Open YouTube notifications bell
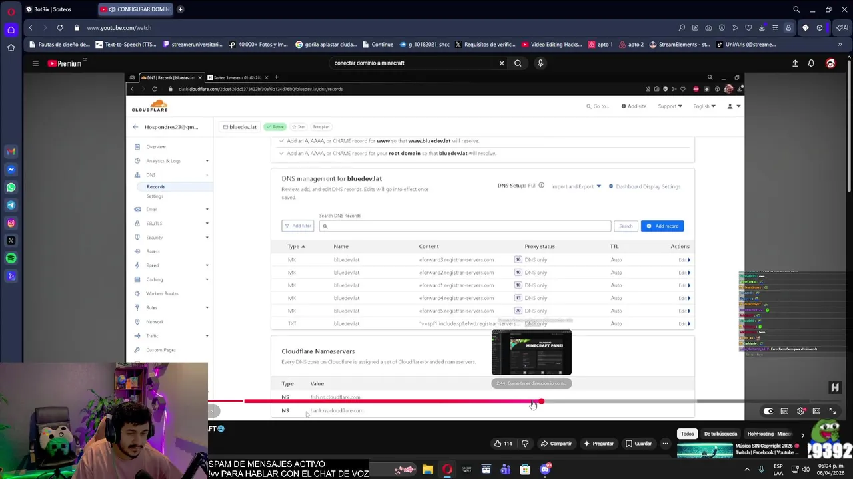The height and width of the screenshot is (479, 853). click(811, 63)
